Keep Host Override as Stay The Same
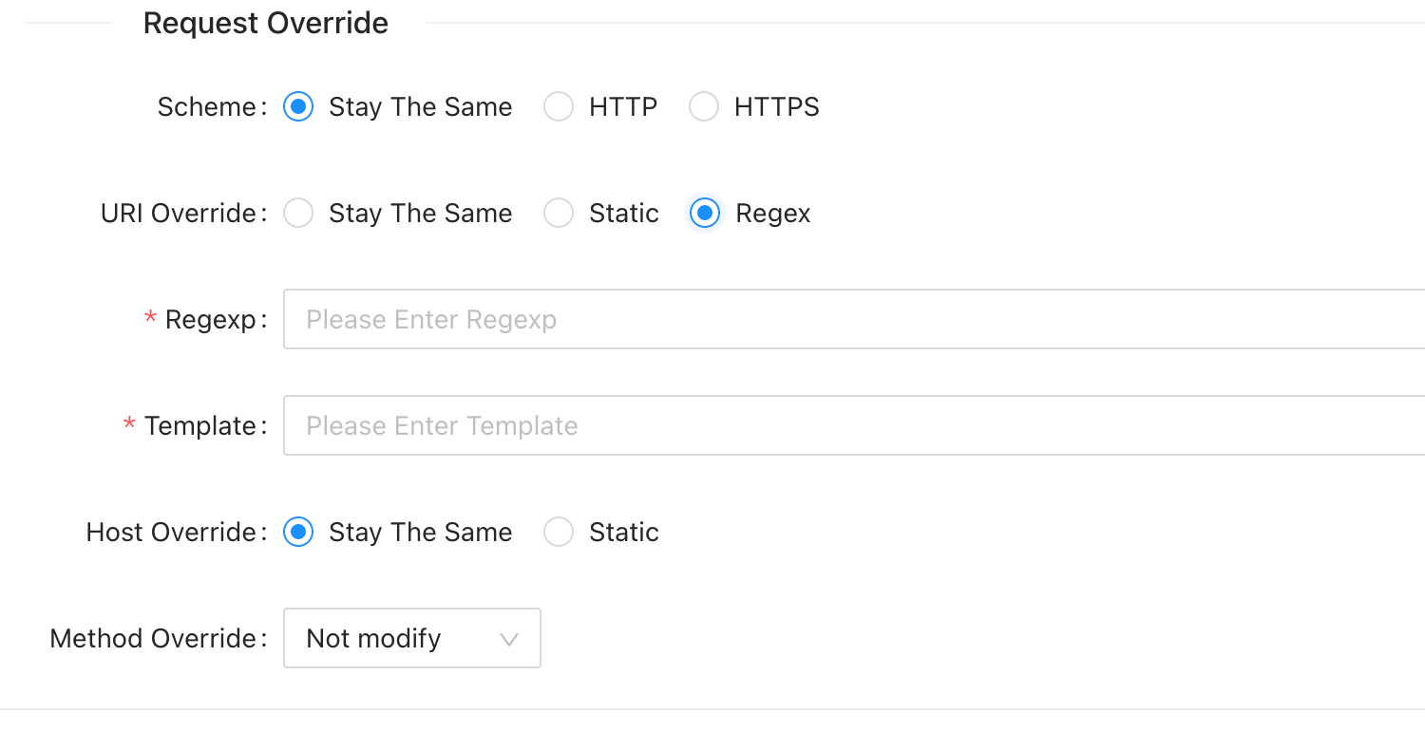Image resolution: width=1425 pixels, height=731 pixels. click(x=297, y=532)
